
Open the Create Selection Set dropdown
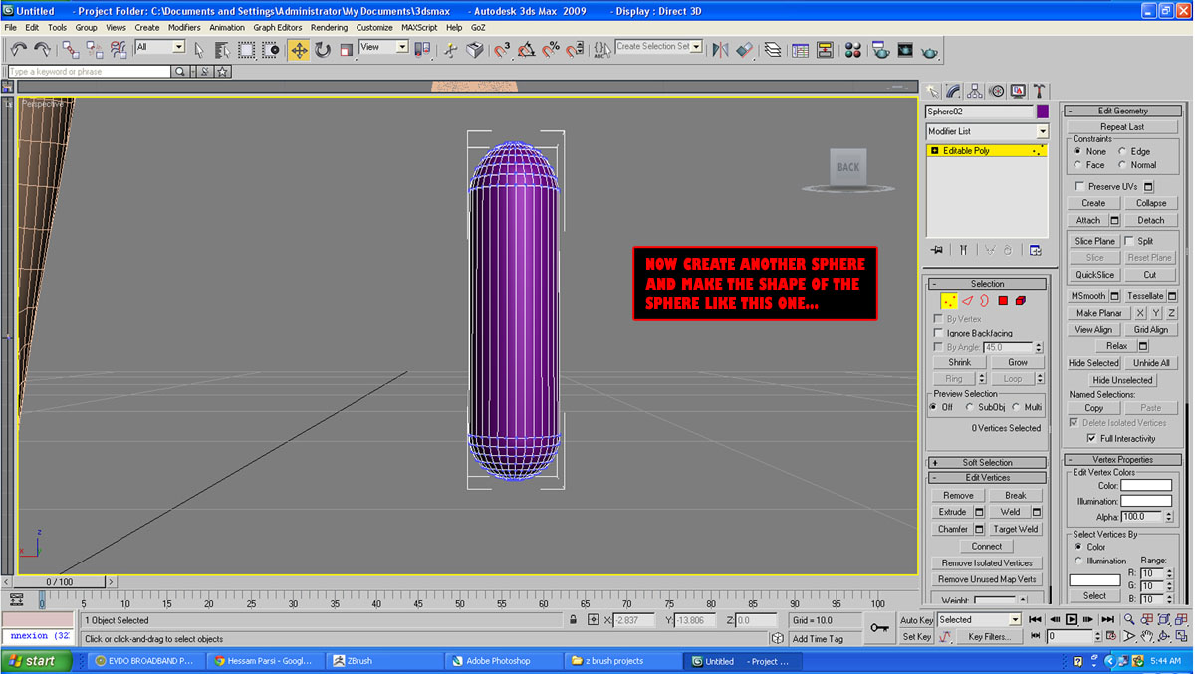(696, 47)
